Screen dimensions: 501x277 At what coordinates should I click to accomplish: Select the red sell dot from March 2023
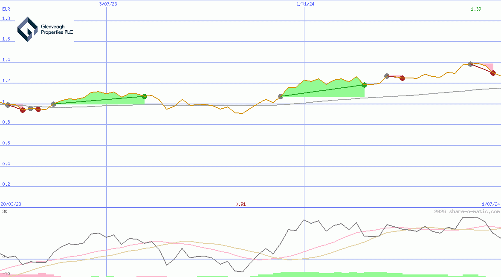pos(22,111)
